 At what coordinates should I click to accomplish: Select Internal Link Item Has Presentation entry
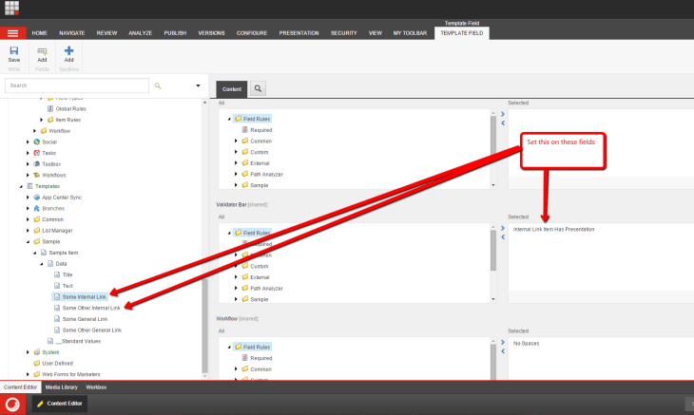tap(553, 230)
